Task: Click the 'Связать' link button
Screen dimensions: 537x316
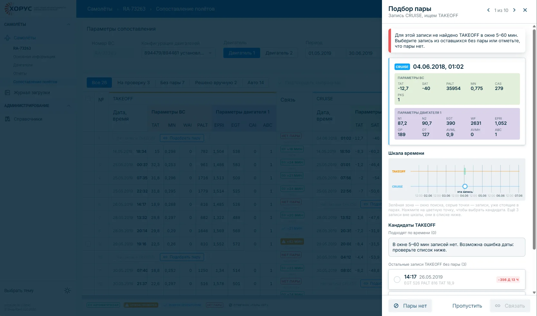Action: (510, 306)
